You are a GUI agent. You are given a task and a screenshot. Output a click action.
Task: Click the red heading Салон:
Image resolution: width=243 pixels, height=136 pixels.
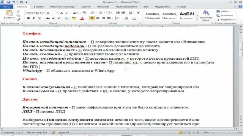pos(30,79)
